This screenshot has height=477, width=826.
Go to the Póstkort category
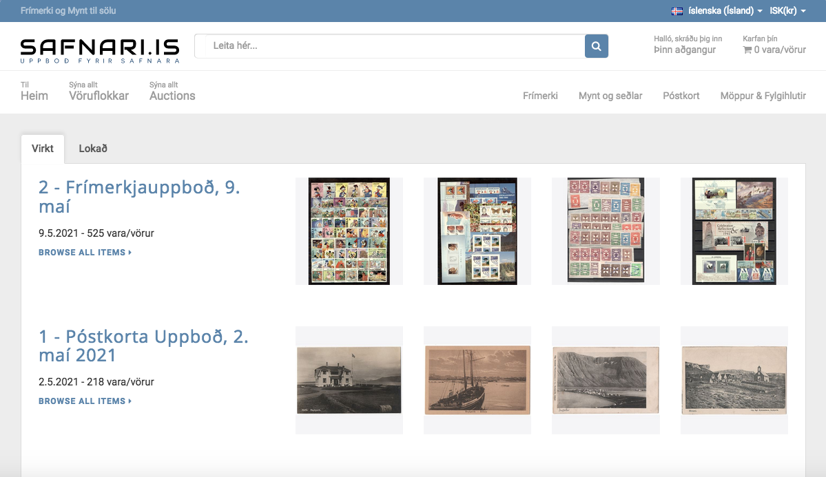pyautogui.click(x=681, y=96)
